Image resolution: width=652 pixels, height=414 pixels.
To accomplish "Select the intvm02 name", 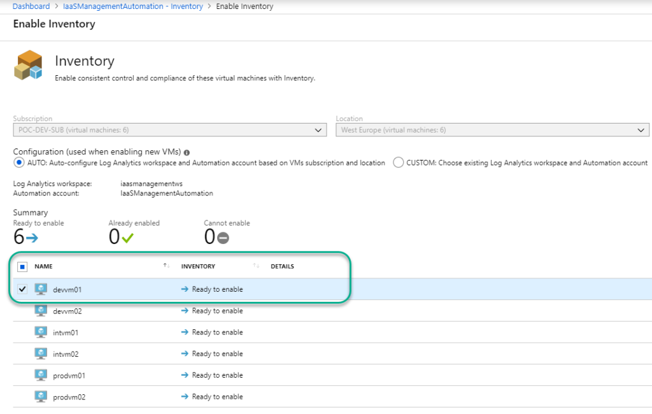I will (x=66, y=355).
